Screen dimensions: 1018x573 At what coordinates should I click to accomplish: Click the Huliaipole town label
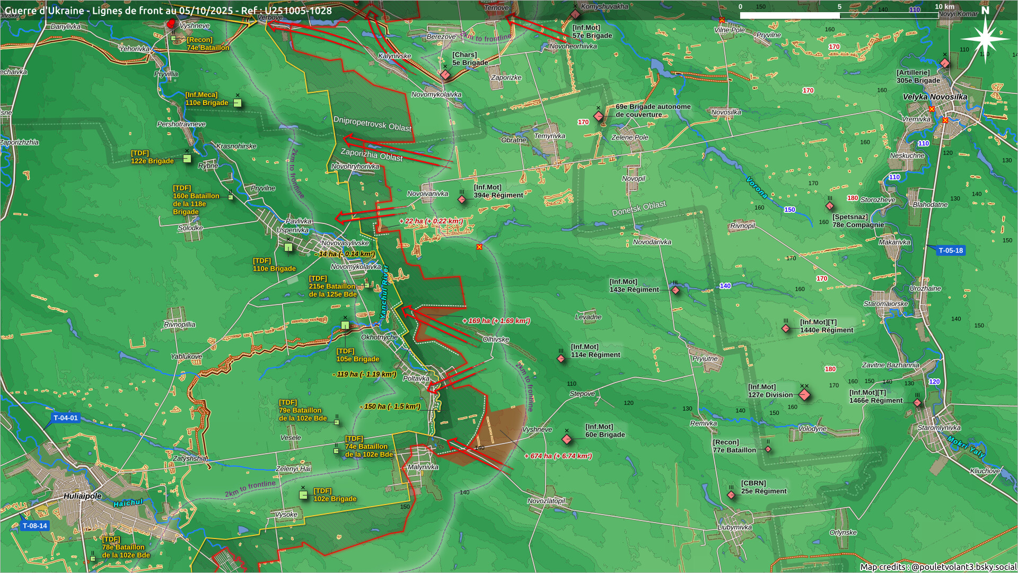[x=82, y=496]
